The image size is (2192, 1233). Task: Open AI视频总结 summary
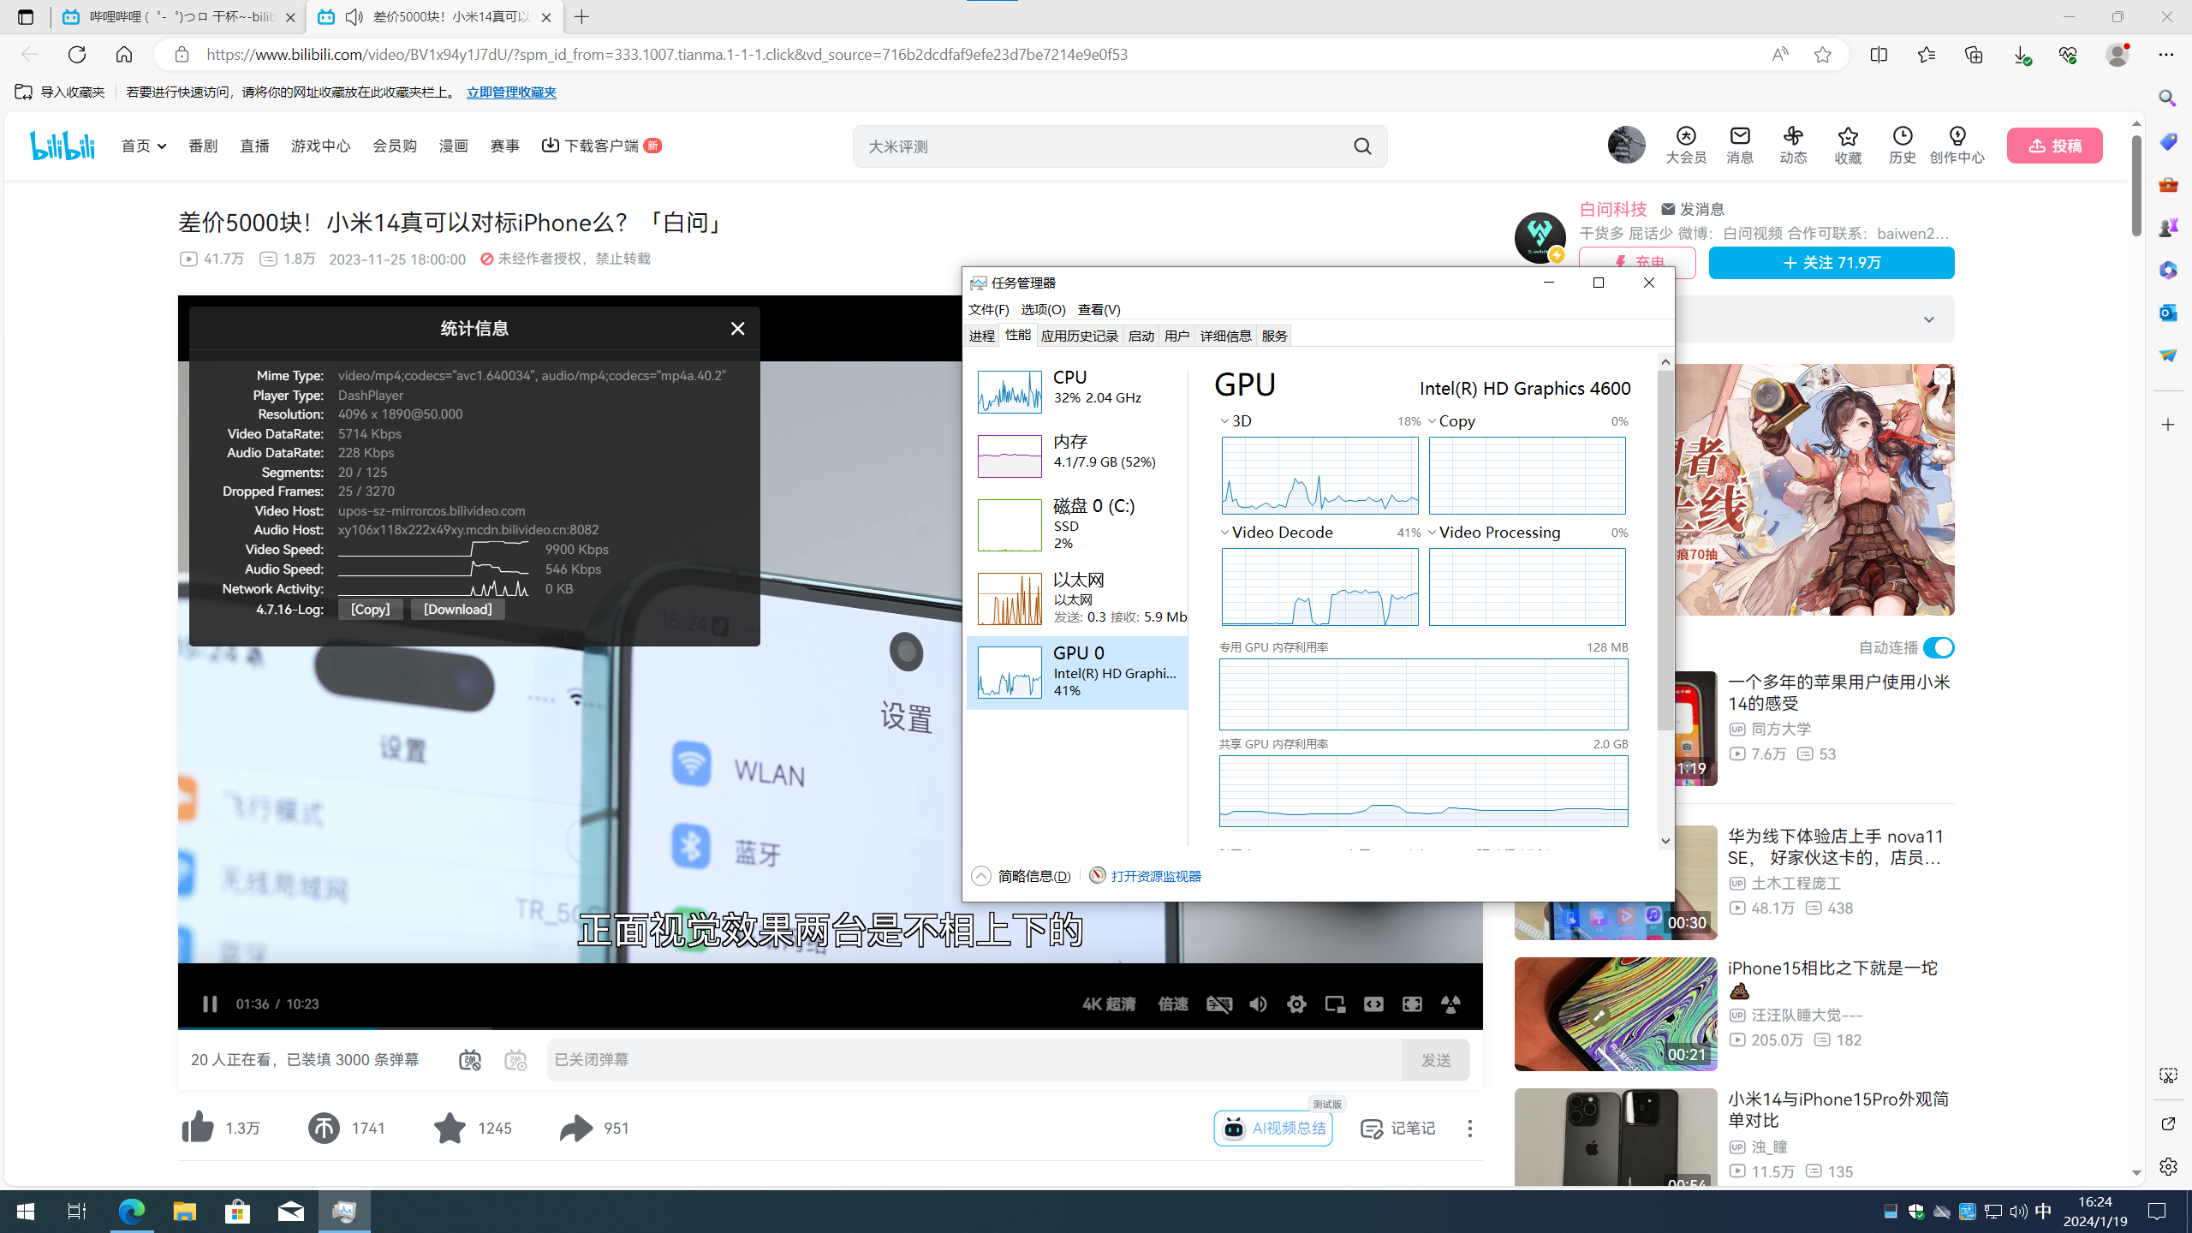pos(1273,1128)
